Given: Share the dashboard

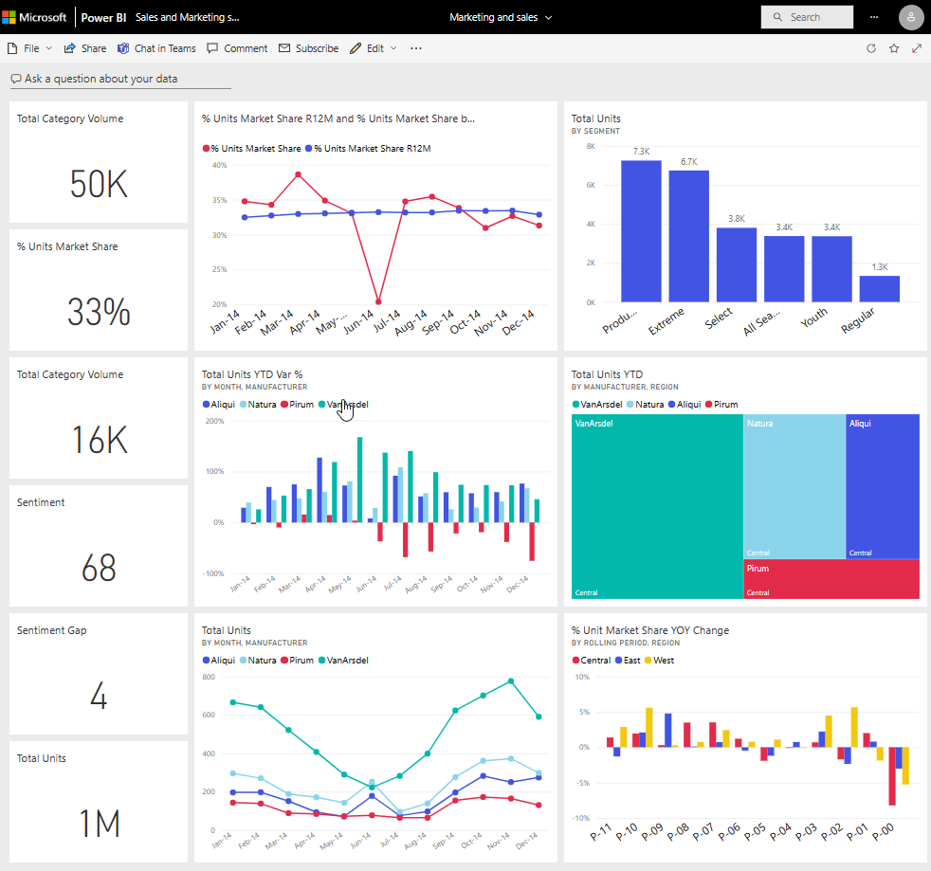Looking at the screenshot, I should click(x=85, y=48).
